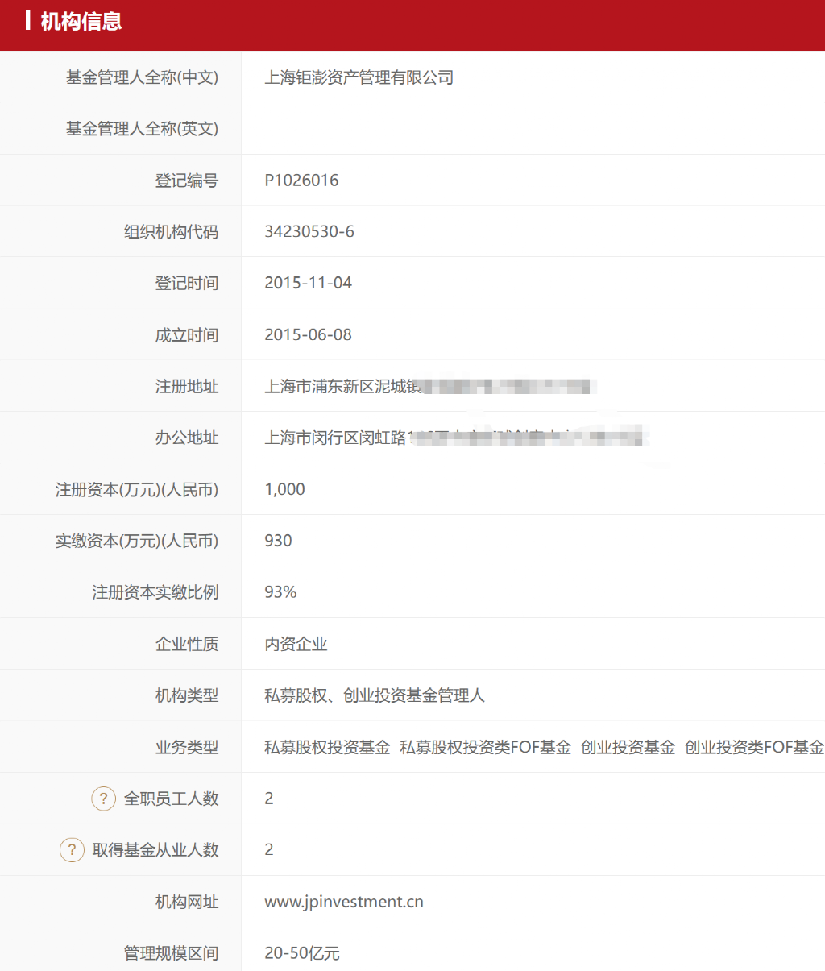The height and width of the screenshot is (971, 825).
Task: Click the 机构信息 section header
Action: [81, 21]
